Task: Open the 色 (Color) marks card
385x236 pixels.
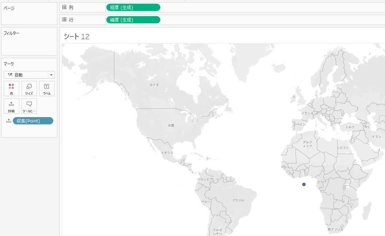Action: pos(11,89)
